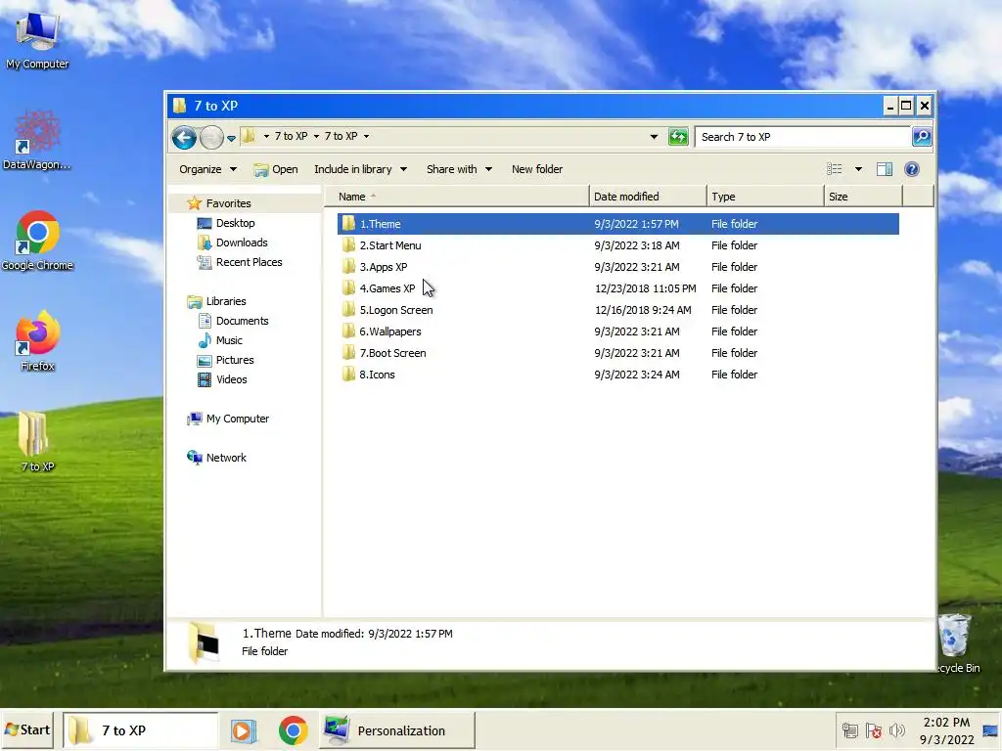This screenshot has width=1002, height=751.
Task: Click Network in navigation pane
Action: pyautogui.click(x=226, y=458)
